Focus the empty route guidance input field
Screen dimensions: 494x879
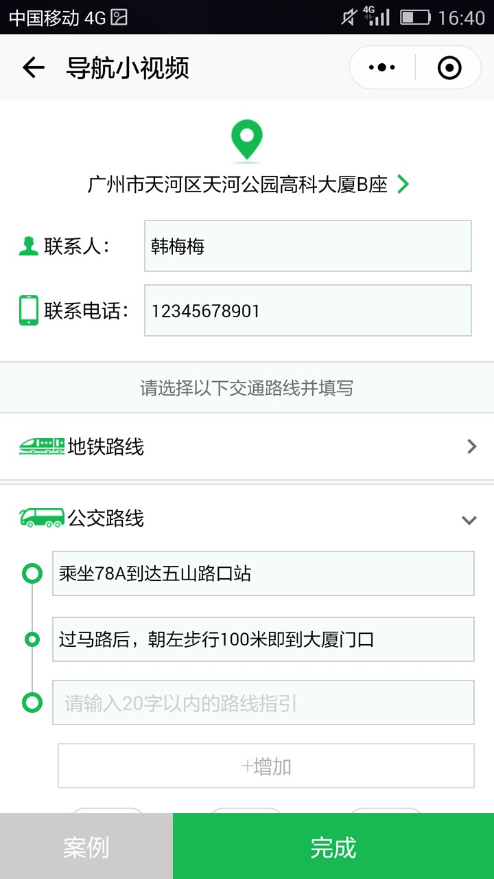point(263,703)
